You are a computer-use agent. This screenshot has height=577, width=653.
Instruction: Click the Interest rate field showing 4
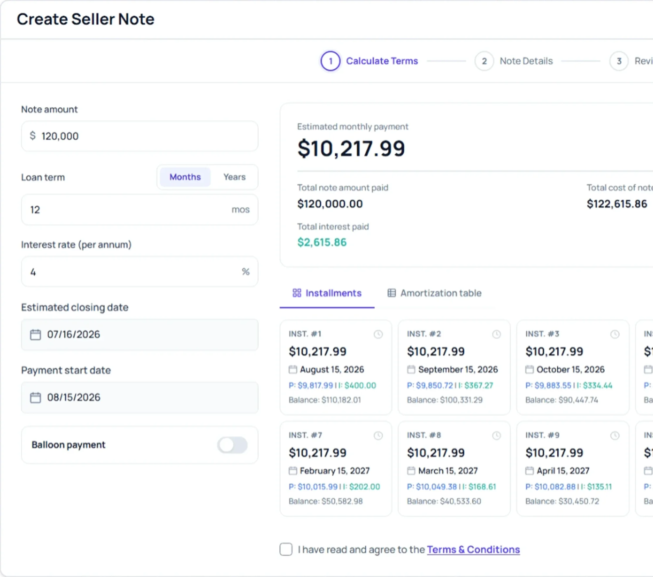140,272
